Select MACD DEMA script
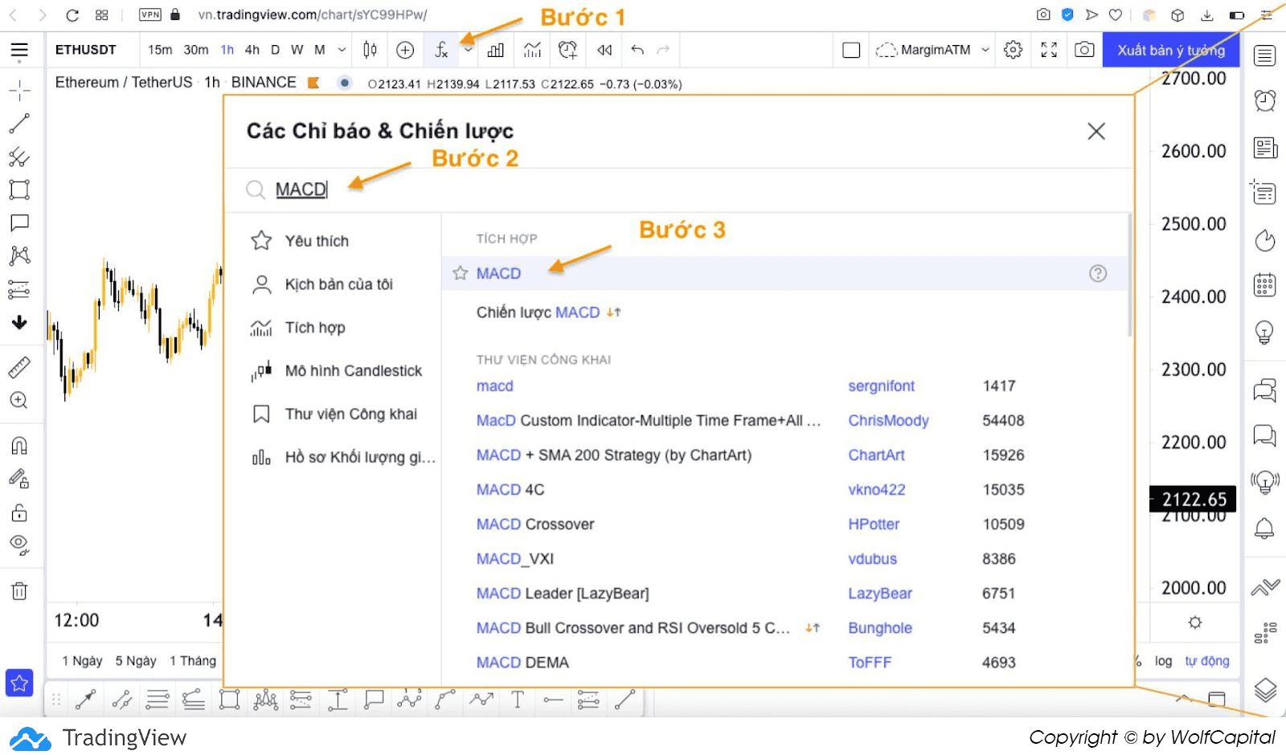 [x=522, y=663]
